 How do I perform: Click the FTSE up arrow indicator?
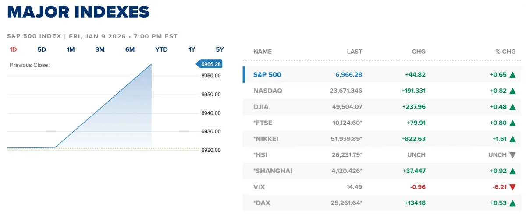pos(512,123)
